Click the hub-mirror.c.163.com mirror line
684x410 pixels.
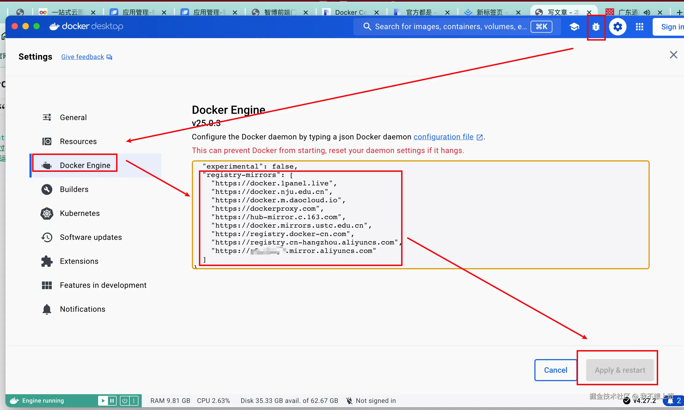pyautogui.click(x=278, y=218)
